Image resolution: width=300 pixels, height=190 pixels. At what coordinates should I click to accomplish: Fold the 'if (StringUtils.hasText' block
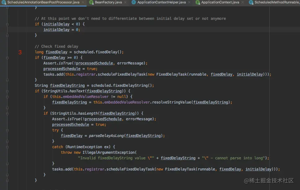pos(7,91)
